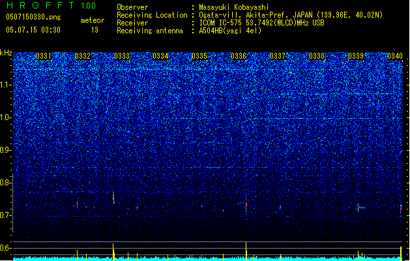Click the 1.1 kHz axis label

pyautogui.click(x=6, y=85)
